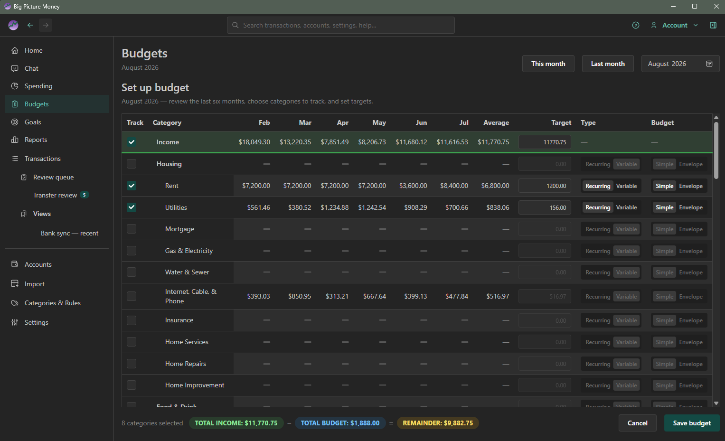Image resolution: width=725 pixels, height=441 pixels.
Task: Click the Home icon in sidebar
Action: click(x=15, y=50)
